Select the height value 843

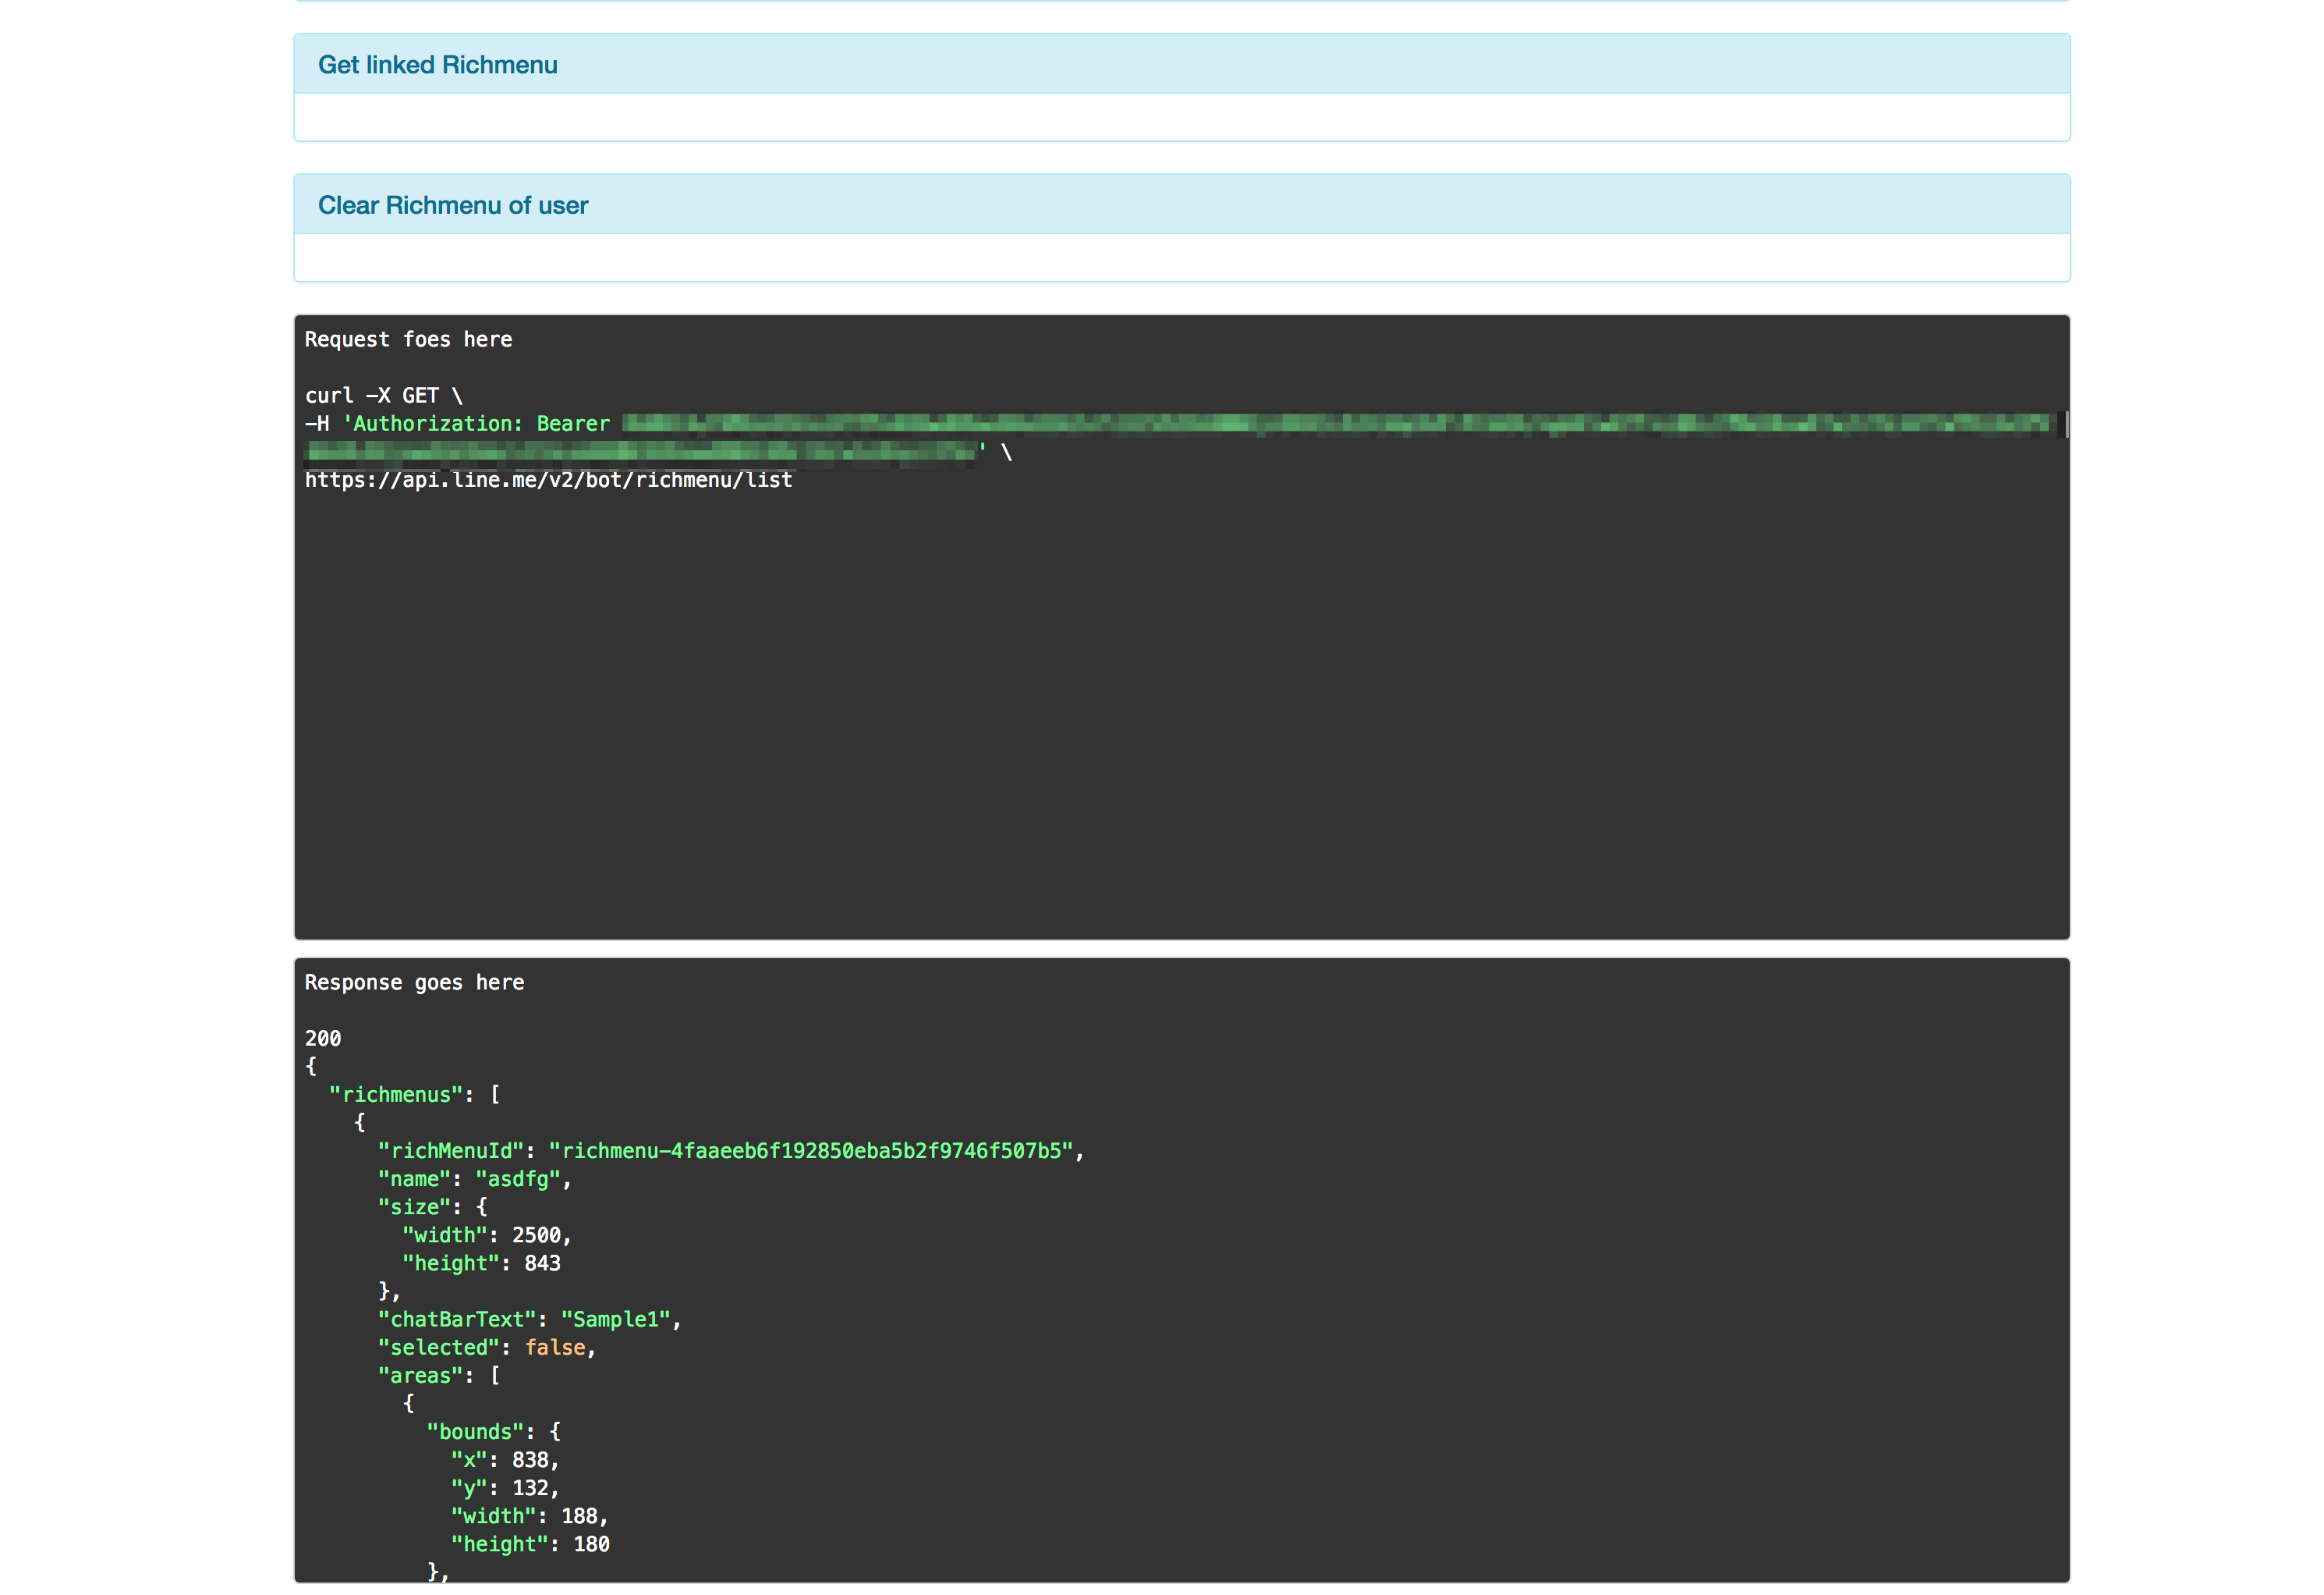[542, 1264]
